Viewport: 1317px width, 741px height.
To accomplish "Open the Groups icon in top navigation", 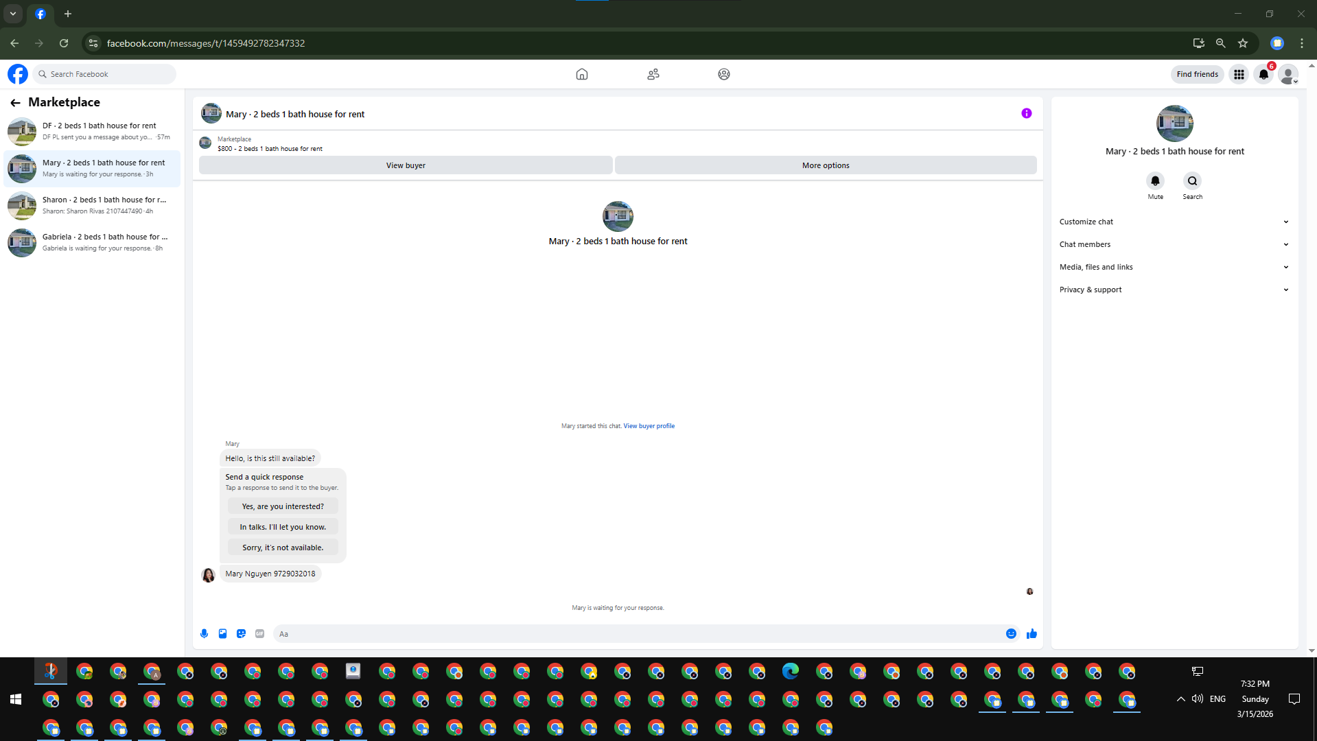I will 724,74.
